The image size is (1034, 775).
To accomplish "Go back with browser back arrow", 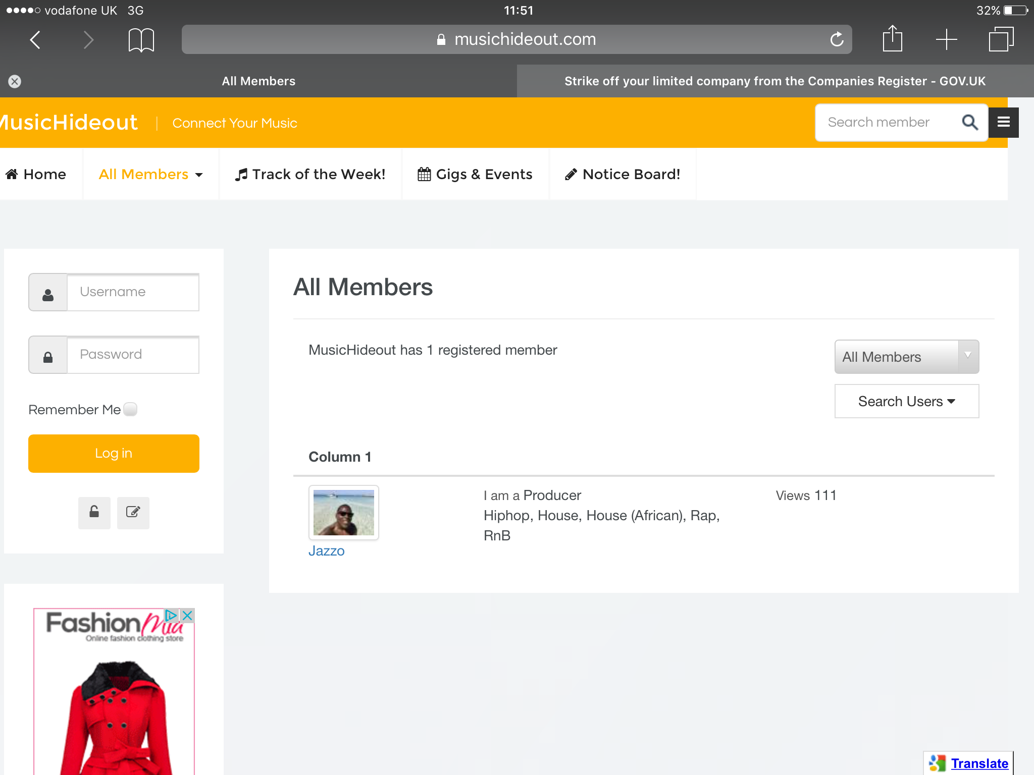I will tap(35, 40).
